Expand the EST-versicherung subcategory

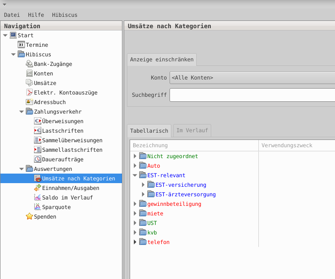143,185
